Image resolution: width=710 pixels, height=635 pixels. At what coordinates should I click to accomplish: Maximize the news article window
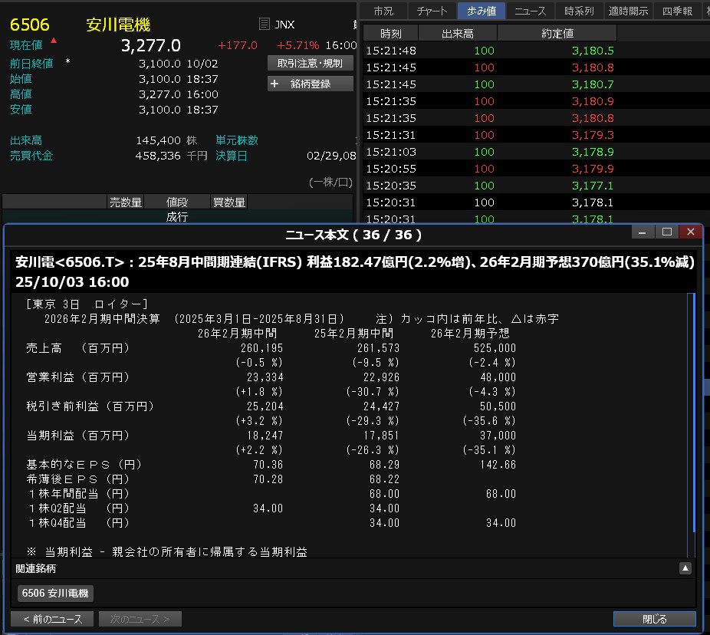(666, 232)
